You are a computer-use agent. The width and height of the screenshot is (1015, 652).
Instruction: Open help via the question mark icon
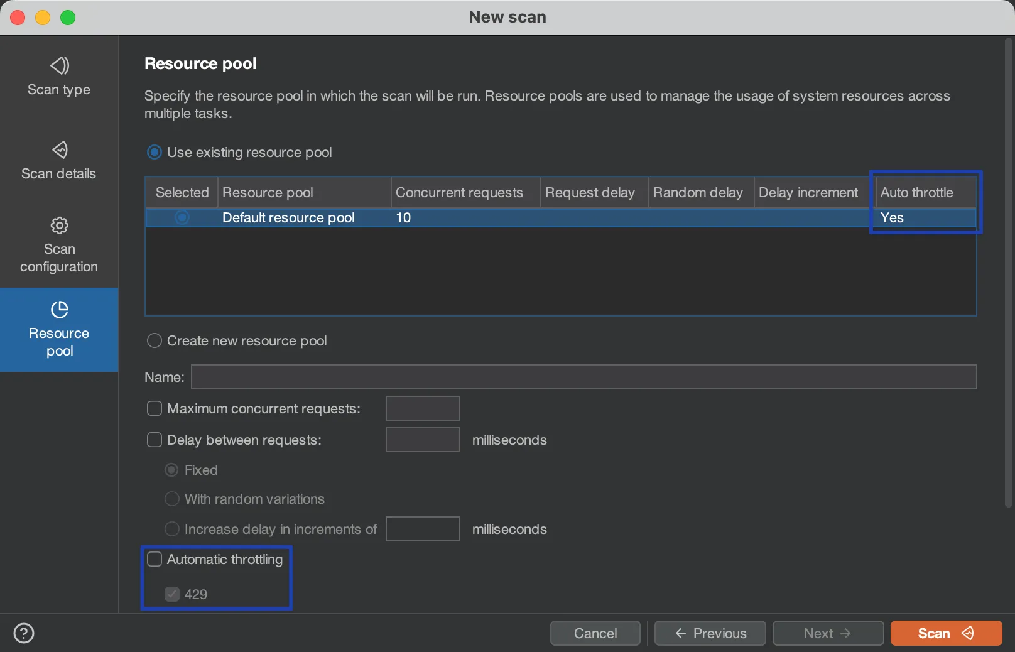tap(24, 633)
